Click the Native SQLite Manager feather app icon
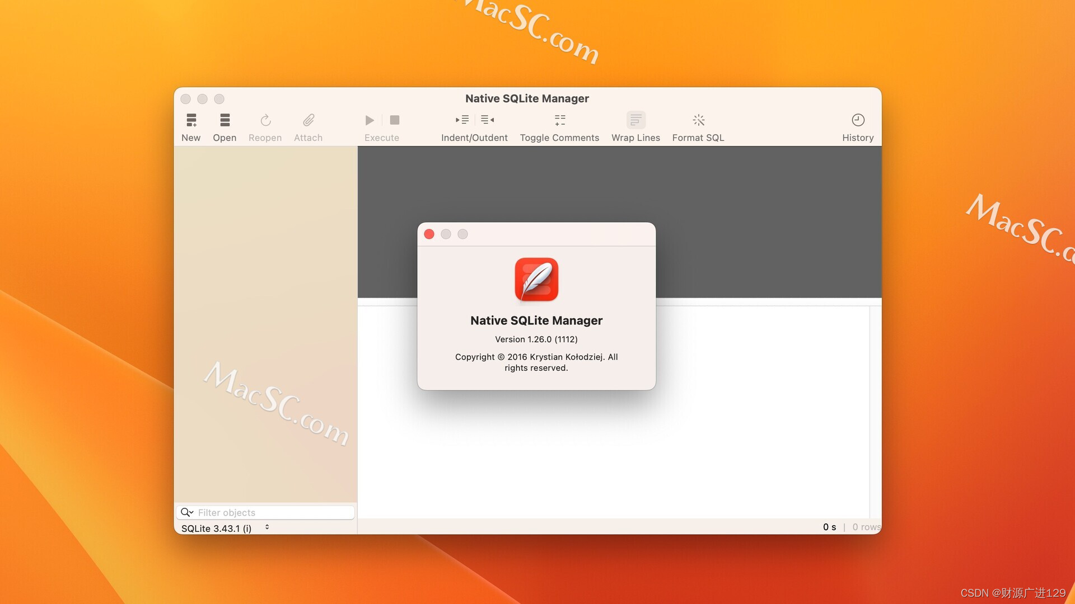Viewport: 1075px width, 604px height. click(536, 280)
